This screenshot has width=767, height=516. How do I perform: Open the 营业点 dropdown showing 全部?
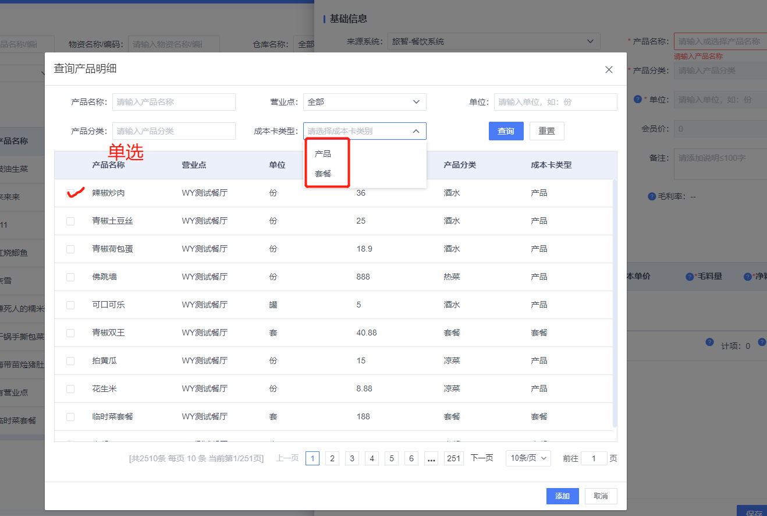364,102
